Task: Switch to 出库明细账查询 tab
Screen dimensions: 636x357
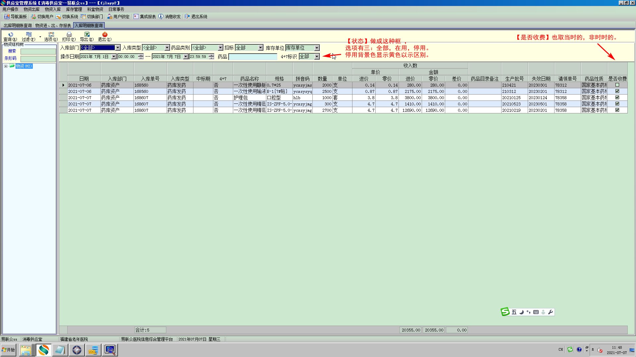Action: (18, 25)
